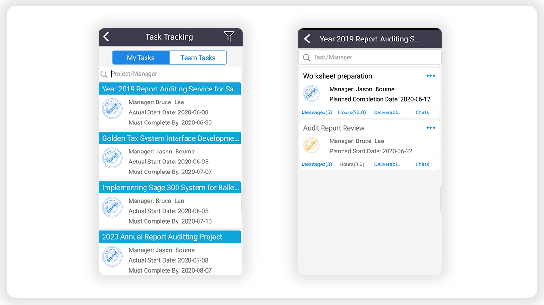Image resolution: width=544 pixels, height=305 pixels.
Task: Focus the Task/Manager search field
Action: tap(370, 57)
